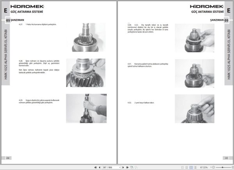Switch to continuous page view
The width and height of the screenshot is (234, 170).
186,167
